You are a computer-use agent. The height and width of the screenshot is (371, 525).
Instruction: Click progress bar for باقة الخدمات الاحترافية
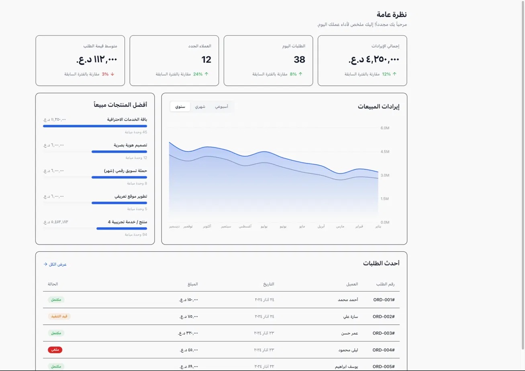click(x=95, y=126)
